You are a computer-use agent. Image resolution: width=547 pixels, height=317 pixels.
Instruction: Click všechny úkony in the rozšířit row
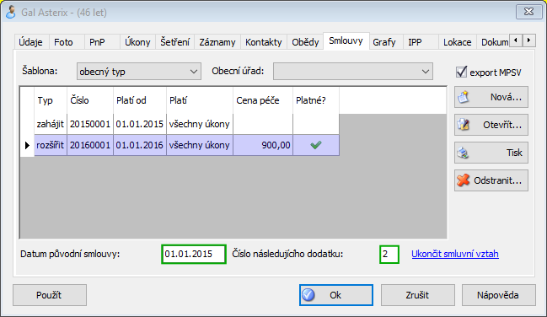click(199, 145)
